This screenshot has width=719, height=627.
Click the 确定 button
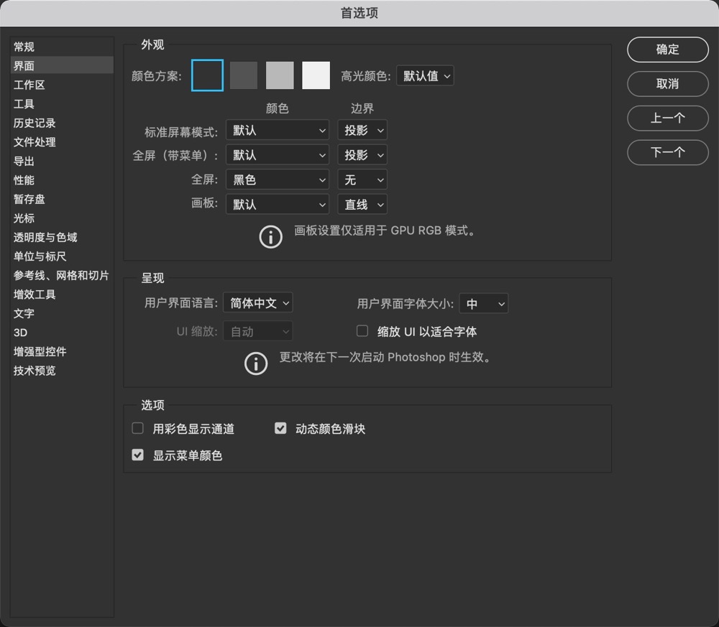[x=667, y=50]
